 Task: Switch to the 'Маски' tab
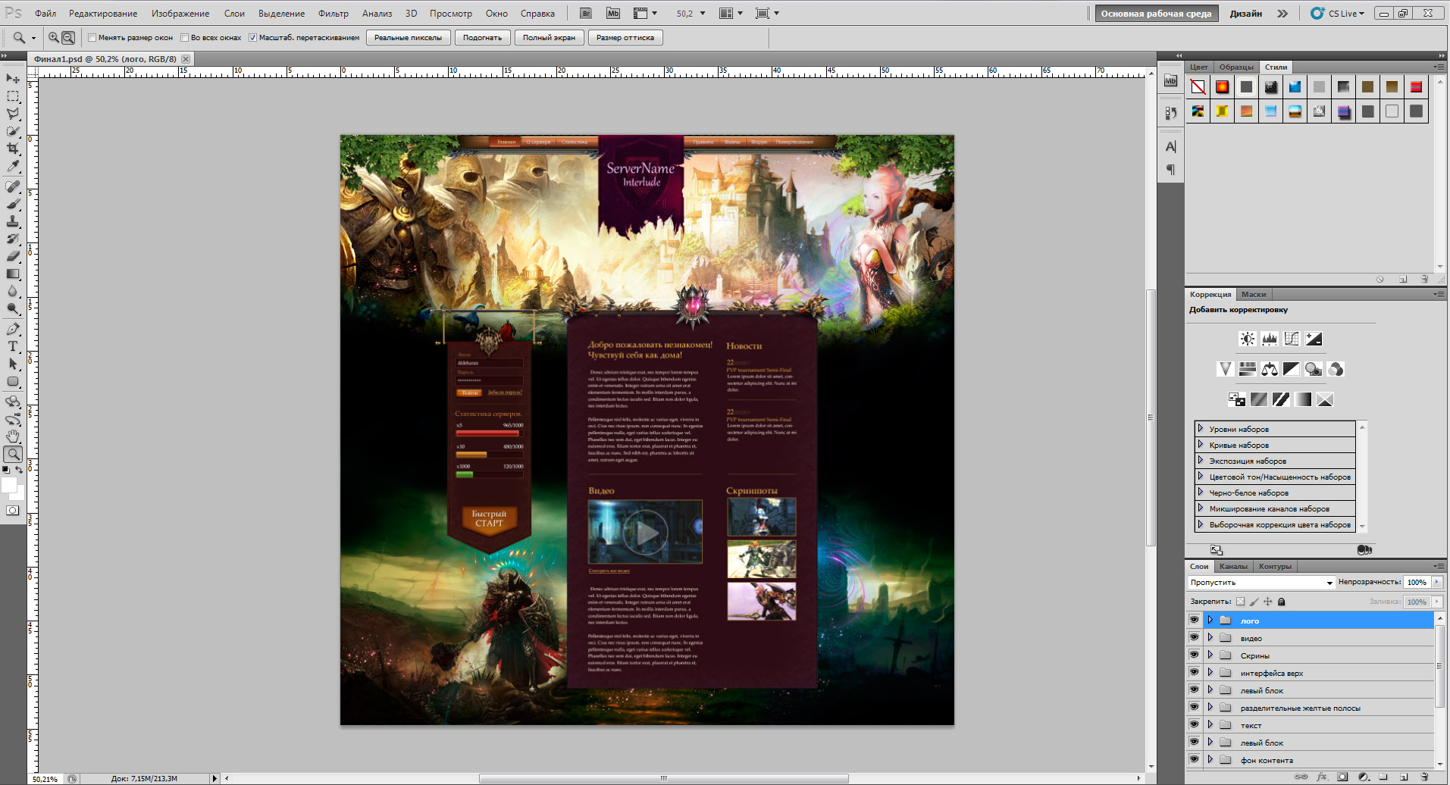[x=1254, y=294]
